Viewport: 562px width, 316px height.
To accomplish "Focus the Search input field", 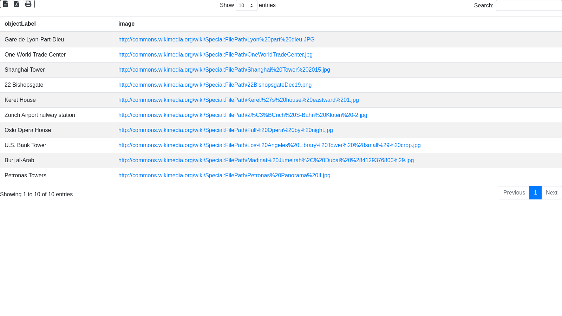I will click(x=529, y=5).
